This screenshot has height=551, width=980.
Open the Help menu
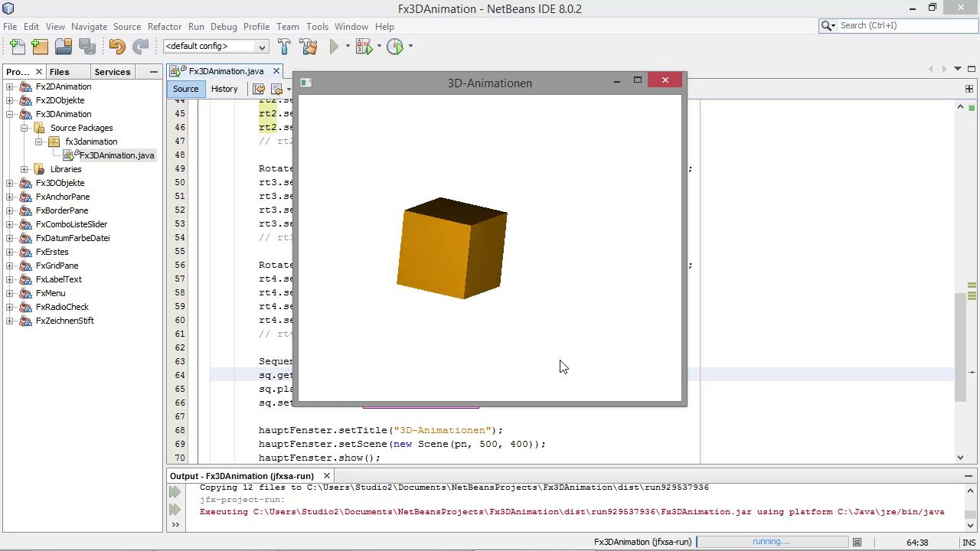(x=384, y=26)
